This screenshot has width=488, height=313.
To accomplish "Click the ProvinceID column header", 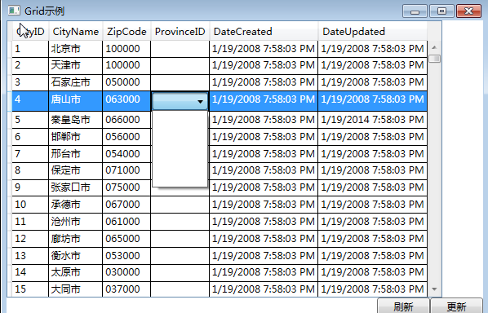I will 180,32.
